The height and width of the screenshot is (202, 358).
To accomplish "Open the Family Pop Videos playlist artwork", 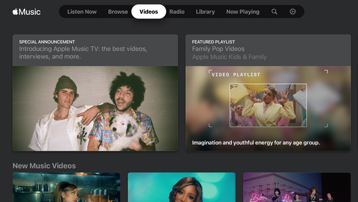I will (268, 109).
